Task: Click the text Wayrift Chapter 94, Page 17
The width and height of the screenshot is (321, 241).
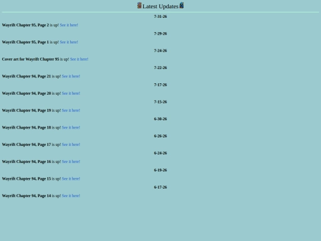Action: click(26, 145)
